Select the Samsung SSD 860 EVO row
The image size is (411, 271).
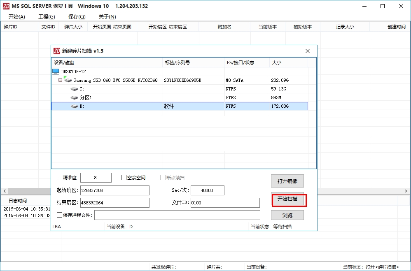180,80
